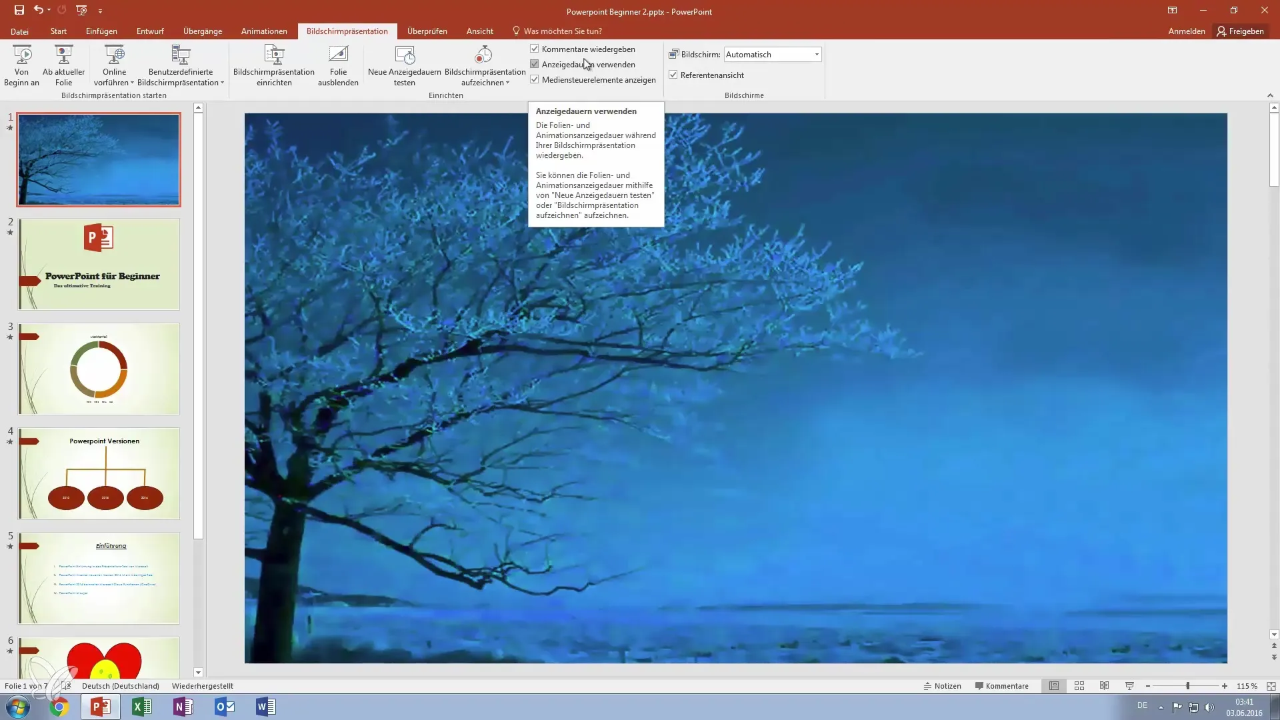This screenshot has width=1280, height=720.
Task: Switch to the Animationen tab
Action: [264, 31]
